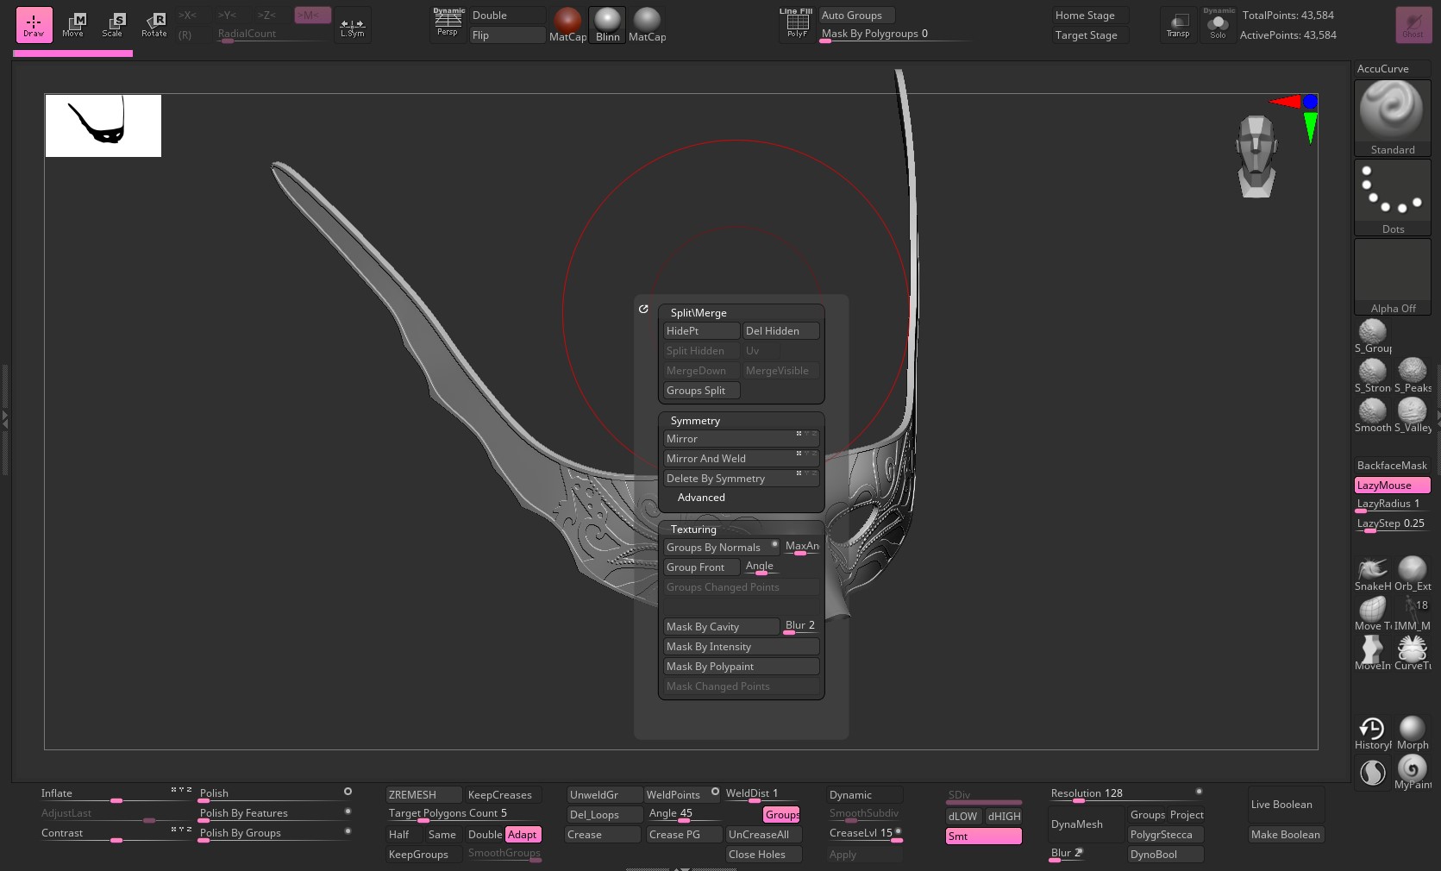The width and height of the screenshot is (1441, 871).
Task: Select the S_Group brush
Action: point(1373,336)
